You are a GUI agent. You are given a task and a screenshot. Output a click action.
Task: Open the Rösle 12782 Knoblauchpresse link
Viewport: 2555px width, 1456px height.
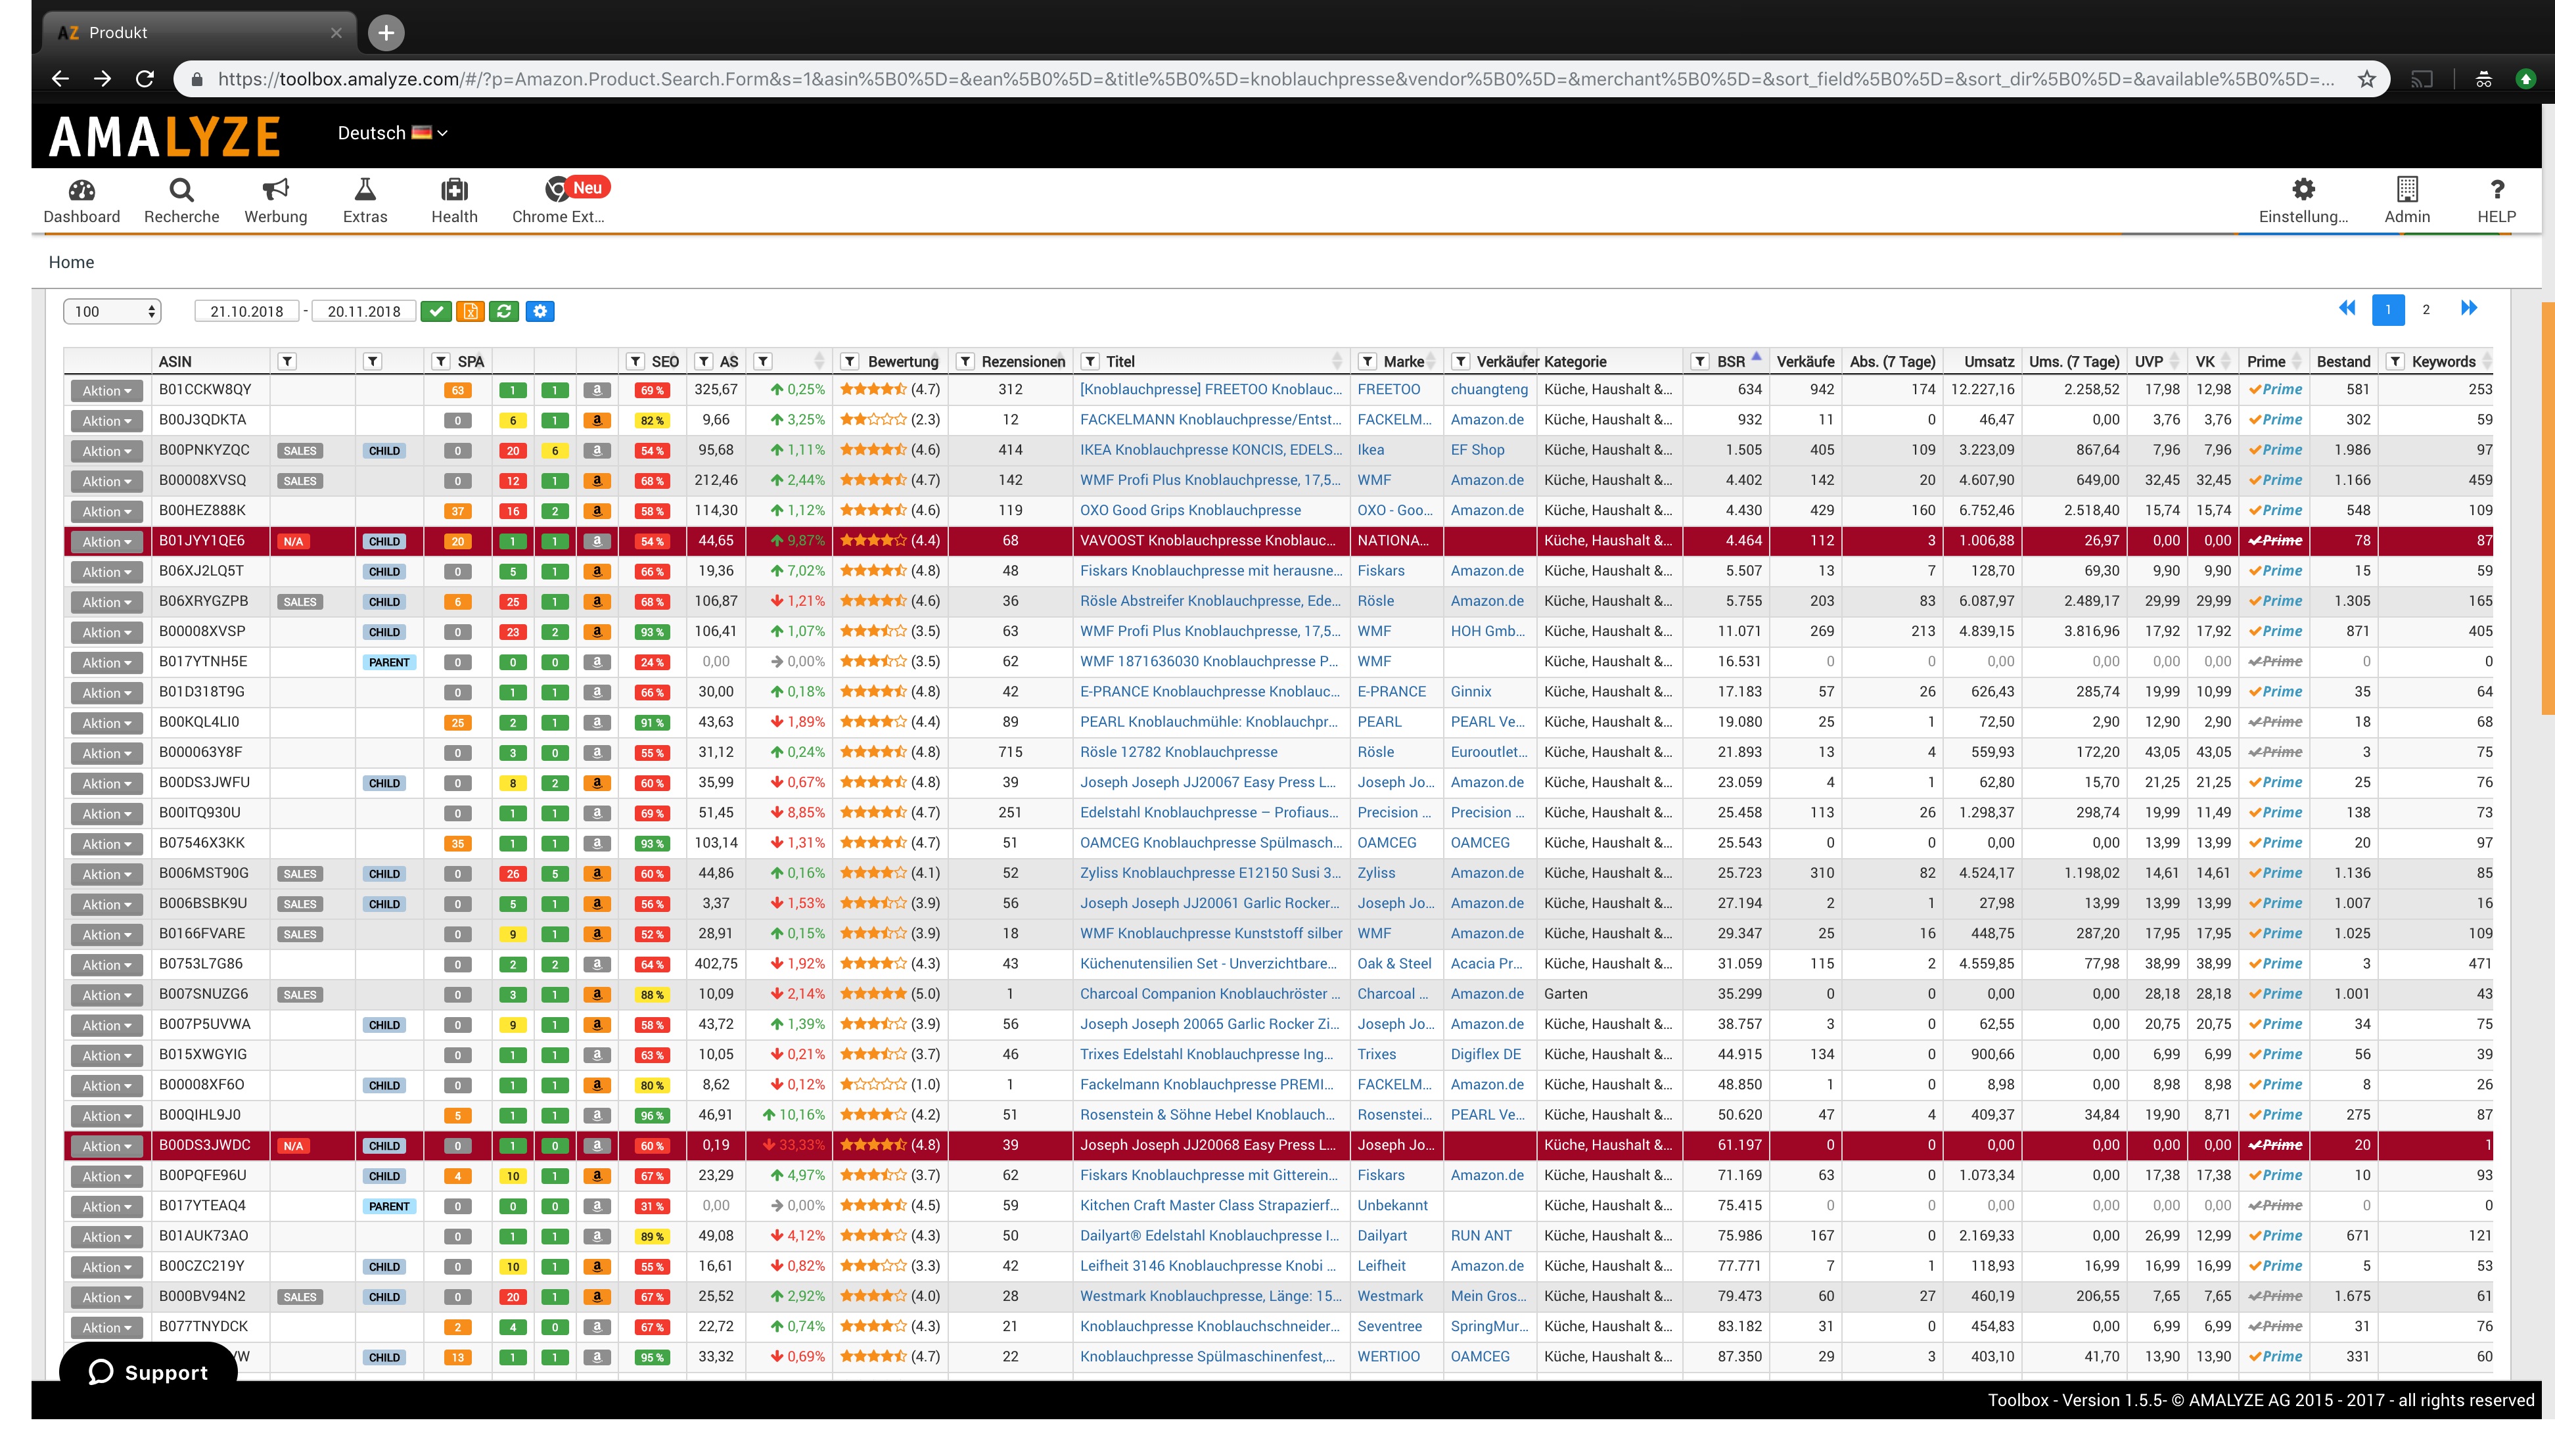coord(1178,752)
